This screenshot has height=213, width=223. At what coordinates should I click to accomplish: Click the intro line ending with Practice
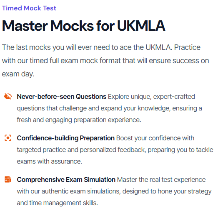coord(101,47)
